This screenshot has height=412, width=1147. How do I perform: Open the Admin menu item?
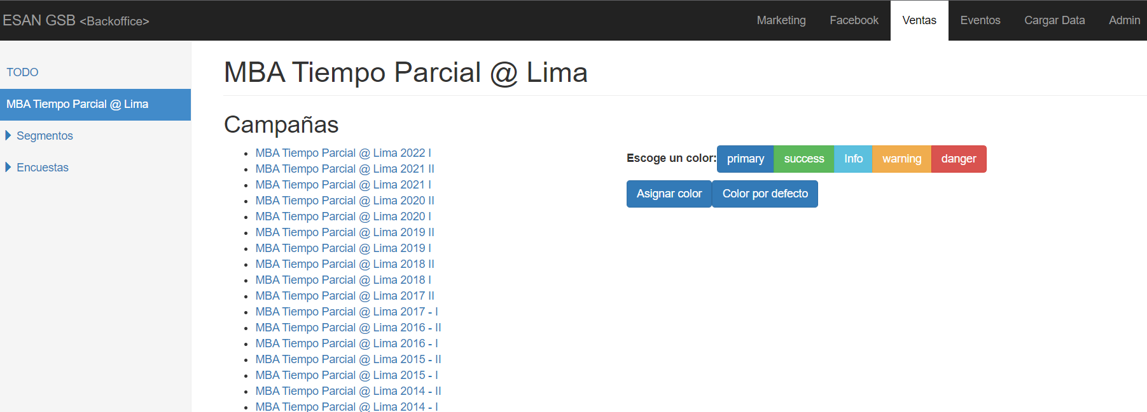[x=1124, y=20]
